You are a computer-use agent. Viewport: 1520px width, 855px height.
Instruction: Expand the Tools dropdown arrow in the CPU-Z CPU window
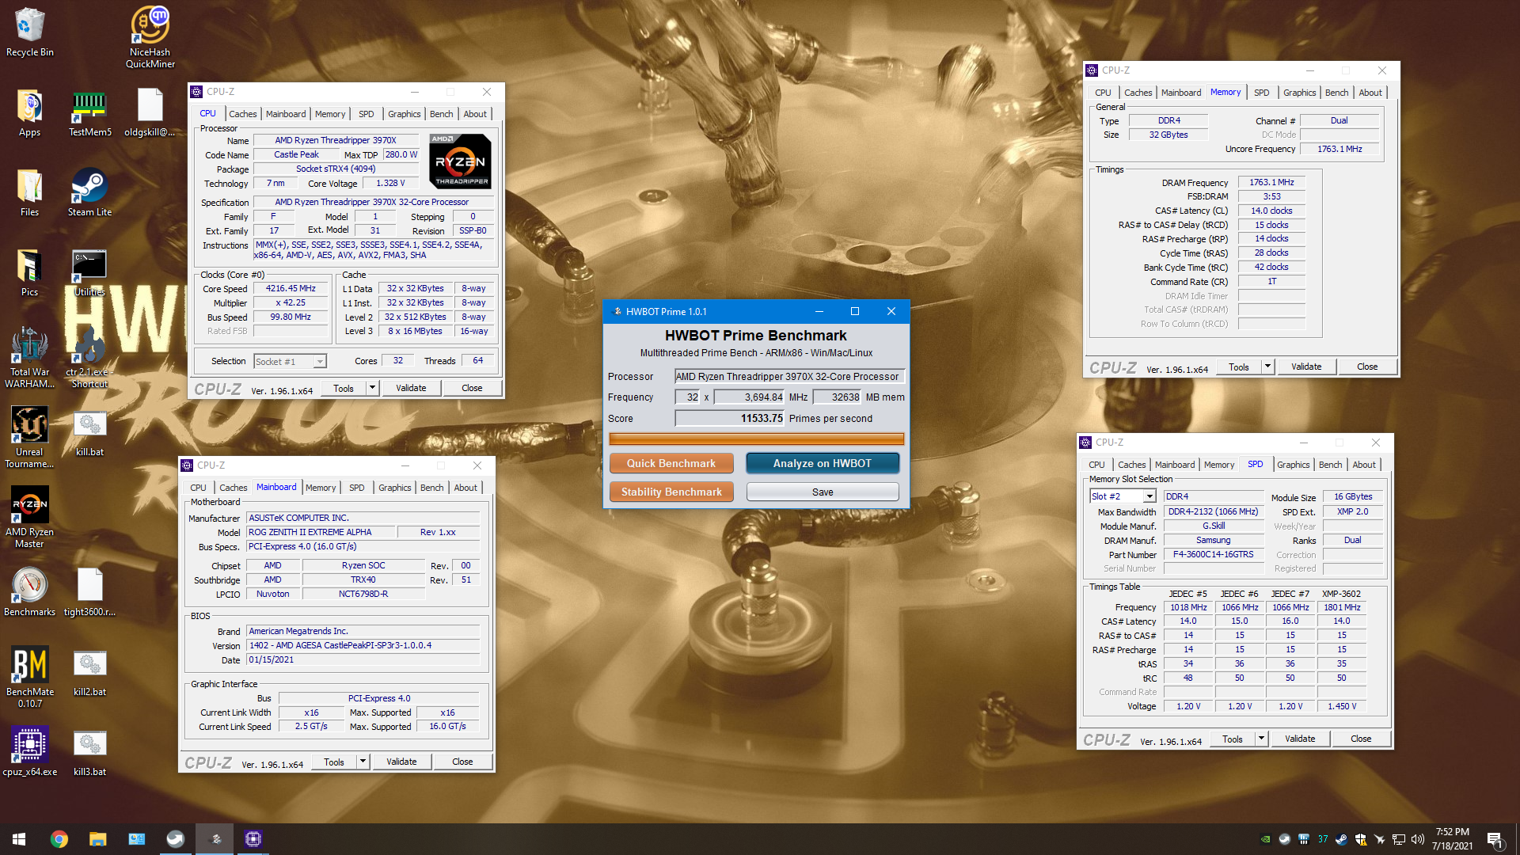pyautogui.click(x=372, y=388)
